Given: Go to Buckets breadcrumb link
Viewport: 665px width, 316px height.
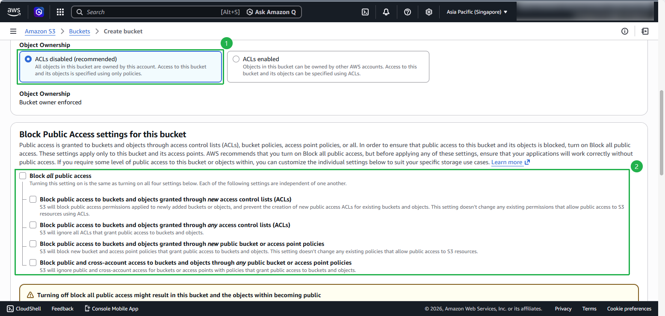Looking at the screenshot, I should coord(80,31).
